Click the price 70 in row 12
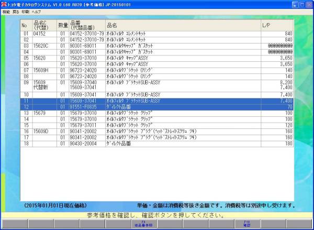Viewport: 314px width, 230px height. (x=290, y=107)
